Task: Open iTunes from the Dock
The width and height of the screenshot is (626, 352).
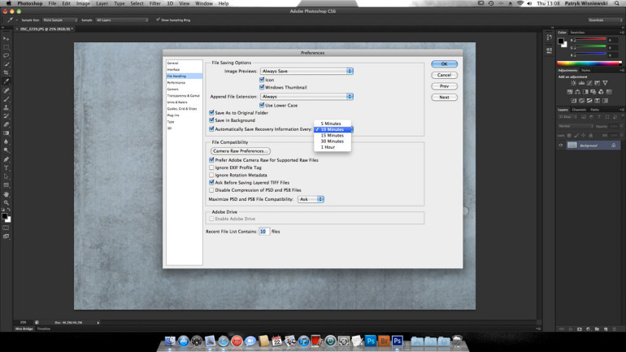Action: [303, 341]
